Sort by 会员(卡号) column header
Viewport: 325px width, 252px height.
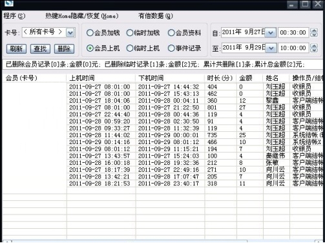(x=34, y=78)
